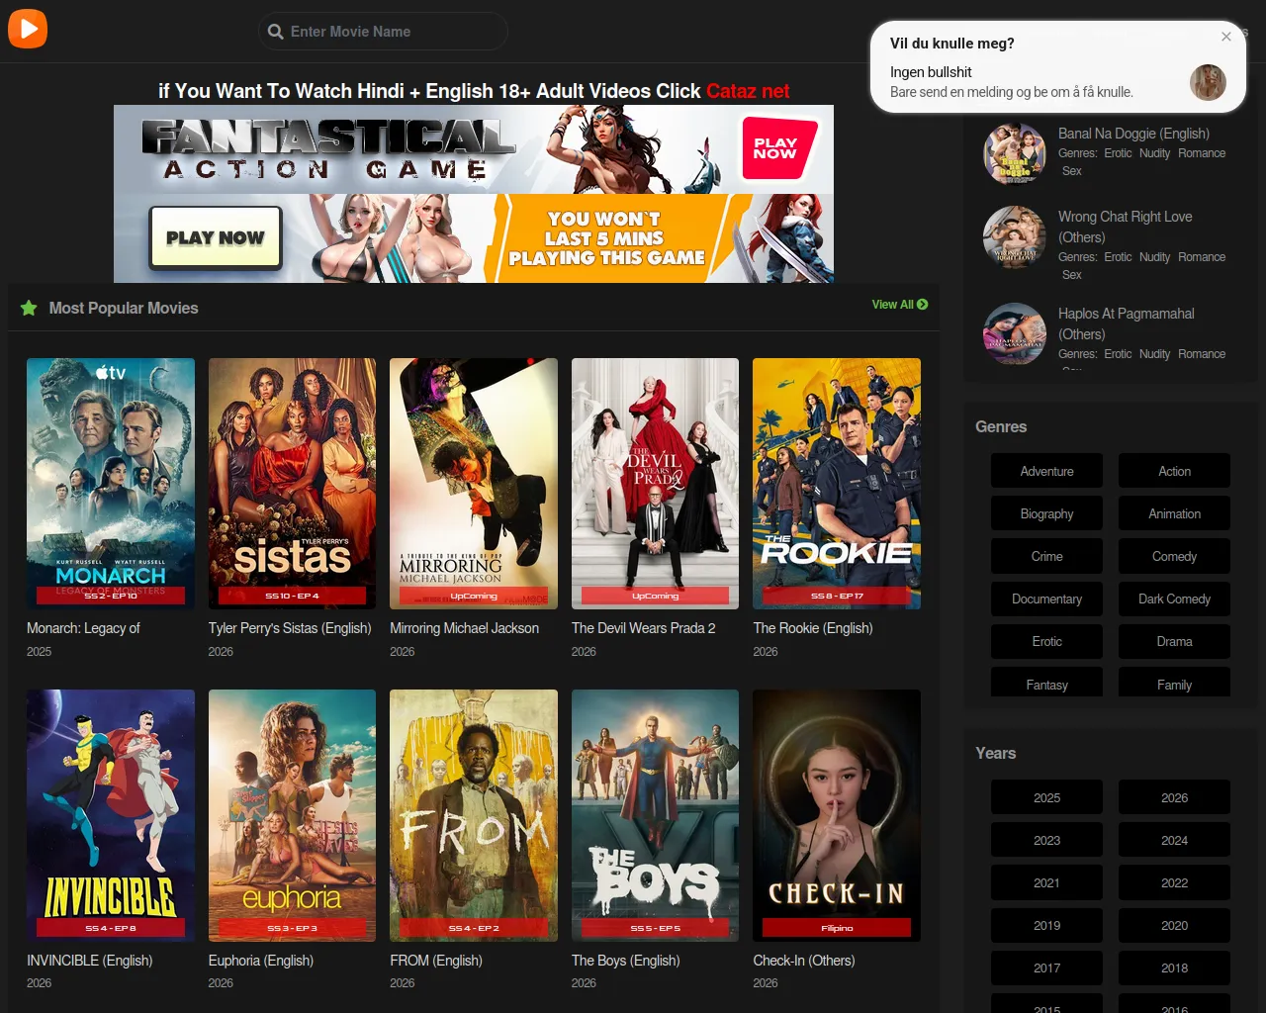The width and height of the screenshot is (1266, 1013).
Task: Select the Comedy genre
Action: (1174, 556)
